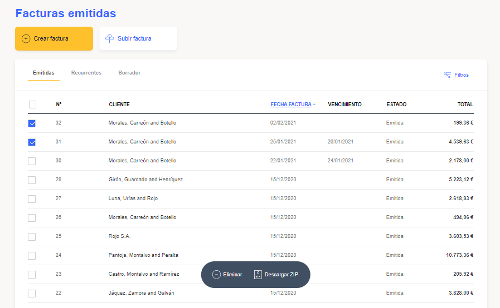The width and height of the screenshot is (500, 308).
Task: Check the checkbox for invoice 23
Action: [32, 274]
